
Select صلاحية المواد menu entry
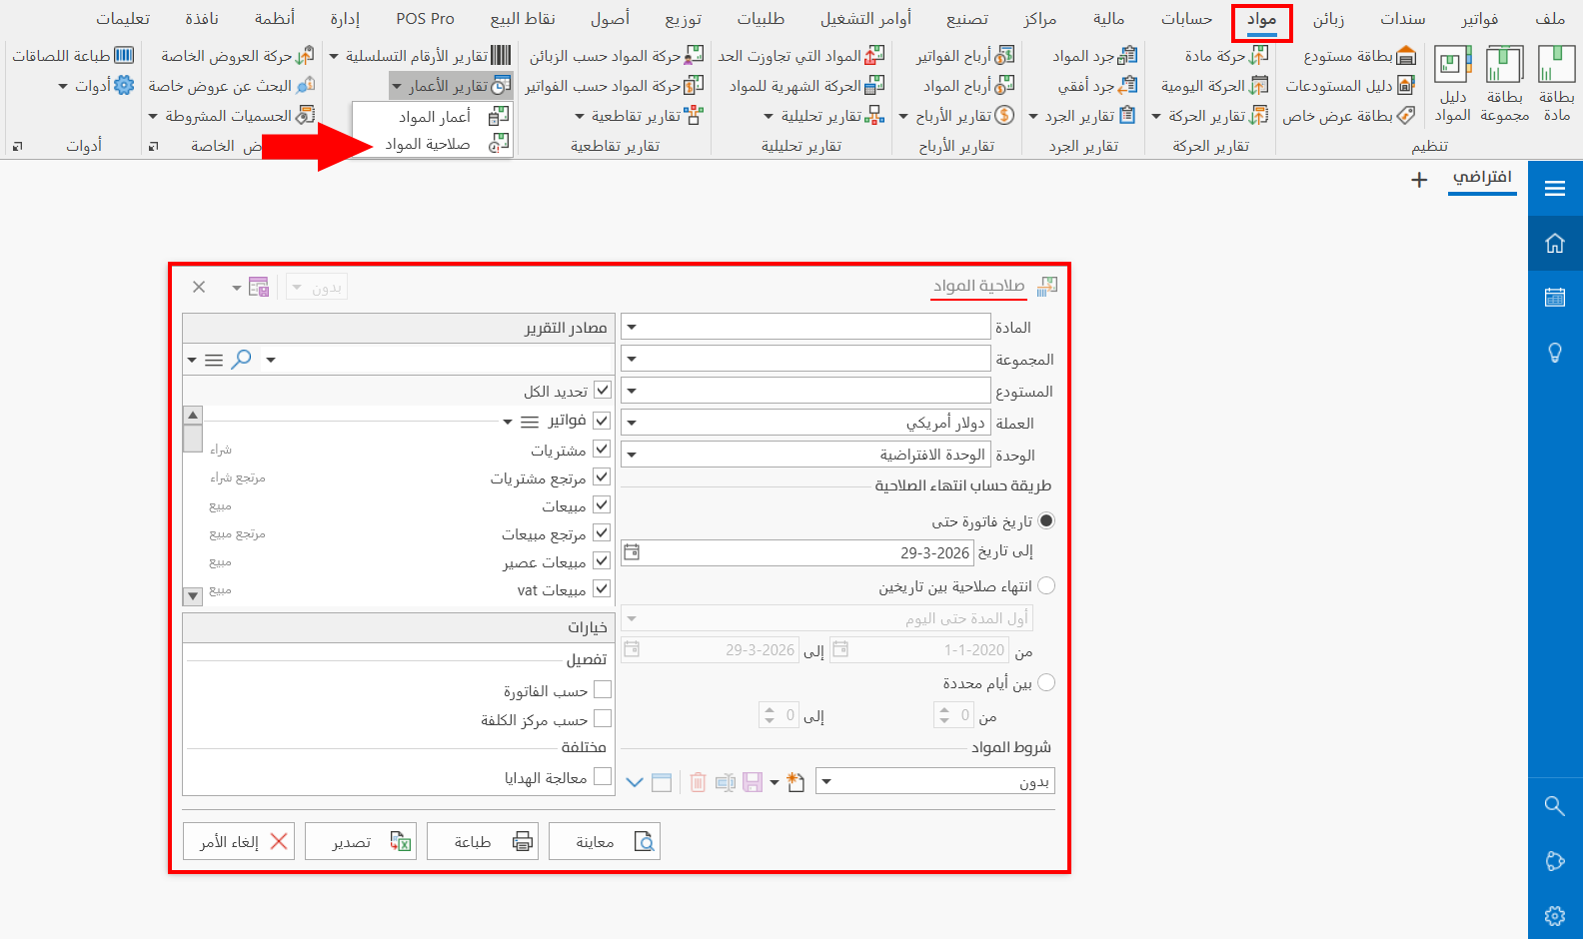(434, 144)
